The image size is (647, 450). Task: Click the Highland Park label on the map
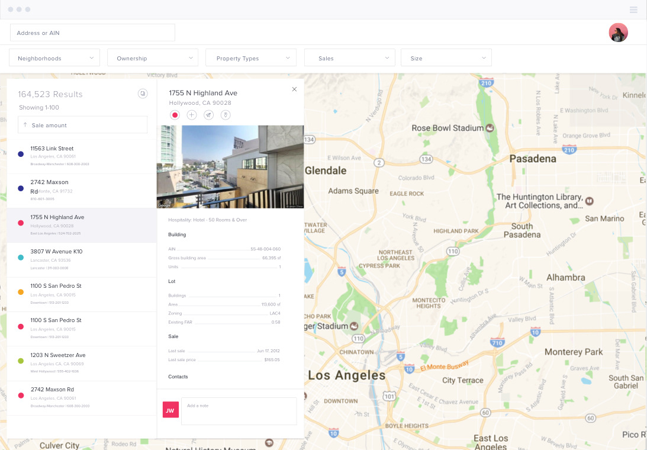click(x=456, y=231)
